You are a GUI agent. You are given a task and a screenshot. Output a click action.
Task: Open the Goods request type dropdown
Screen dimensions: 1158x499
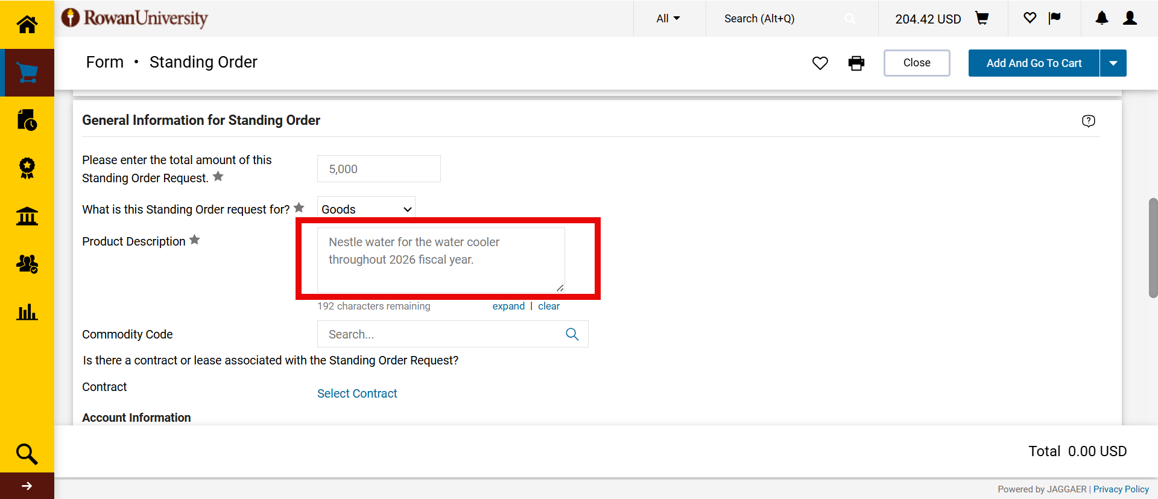point(366,209)
